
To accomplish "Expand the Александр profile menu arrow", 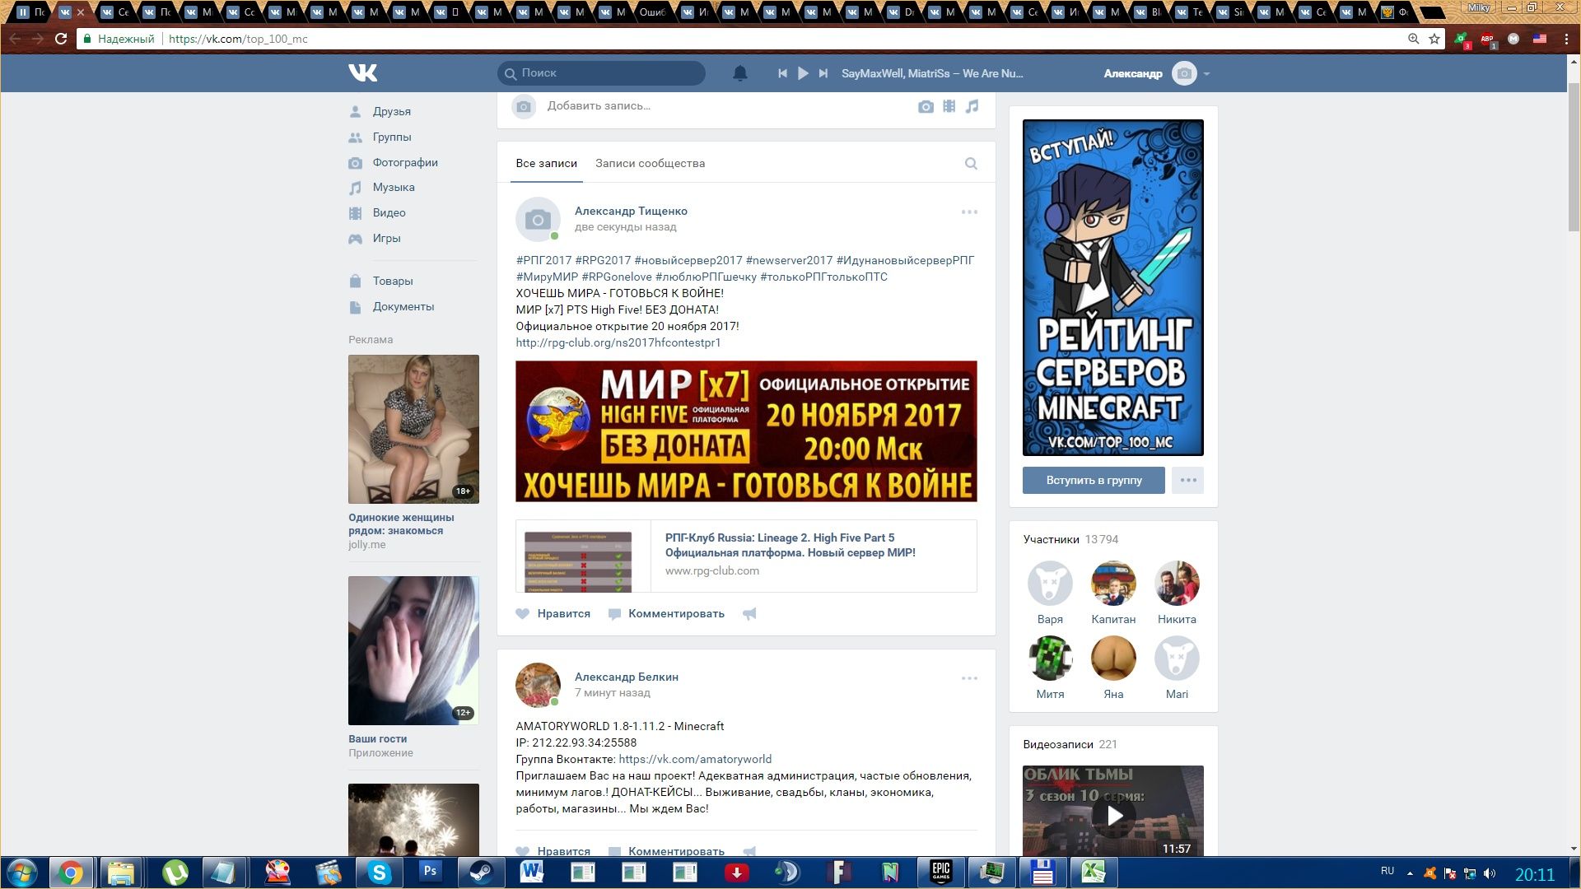I will pyautogui.click(x=1206, y=74).
